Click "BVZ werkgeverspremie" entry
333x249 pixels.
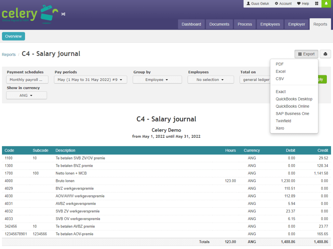74,189
